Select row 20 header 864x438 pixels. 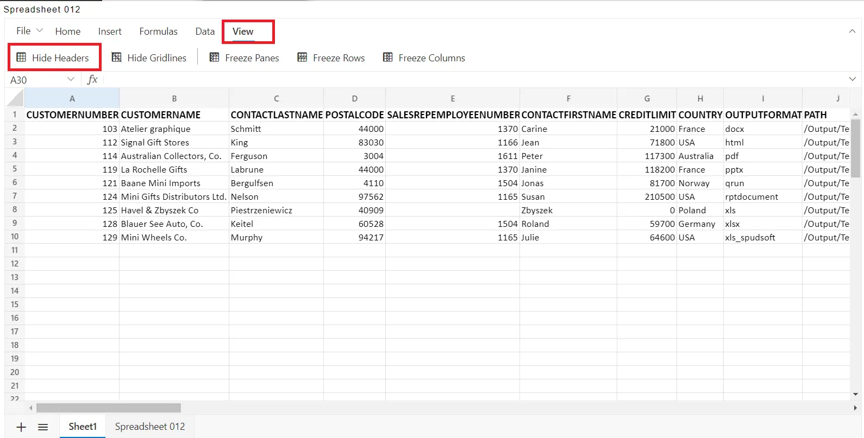(x=15, y=372)
